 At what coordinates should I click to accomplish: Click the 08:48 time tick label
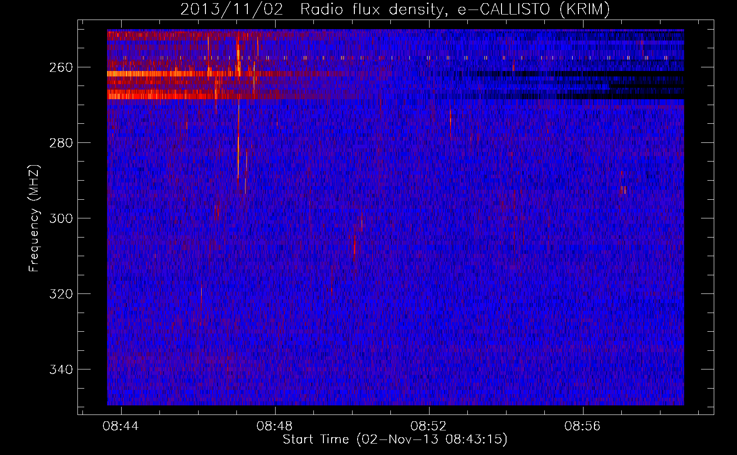(275, 426)
